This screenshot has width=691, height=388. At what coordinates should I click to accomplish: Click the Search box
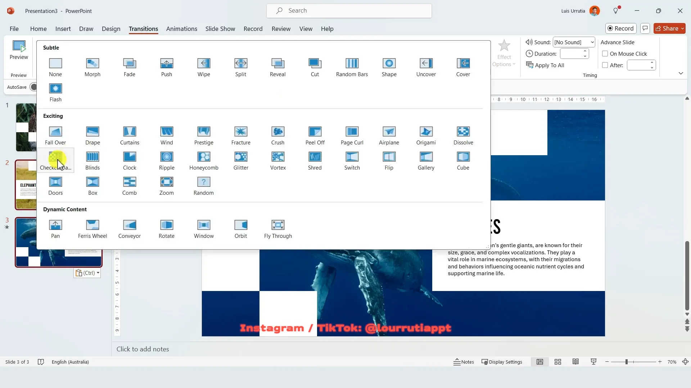[349, 11]
